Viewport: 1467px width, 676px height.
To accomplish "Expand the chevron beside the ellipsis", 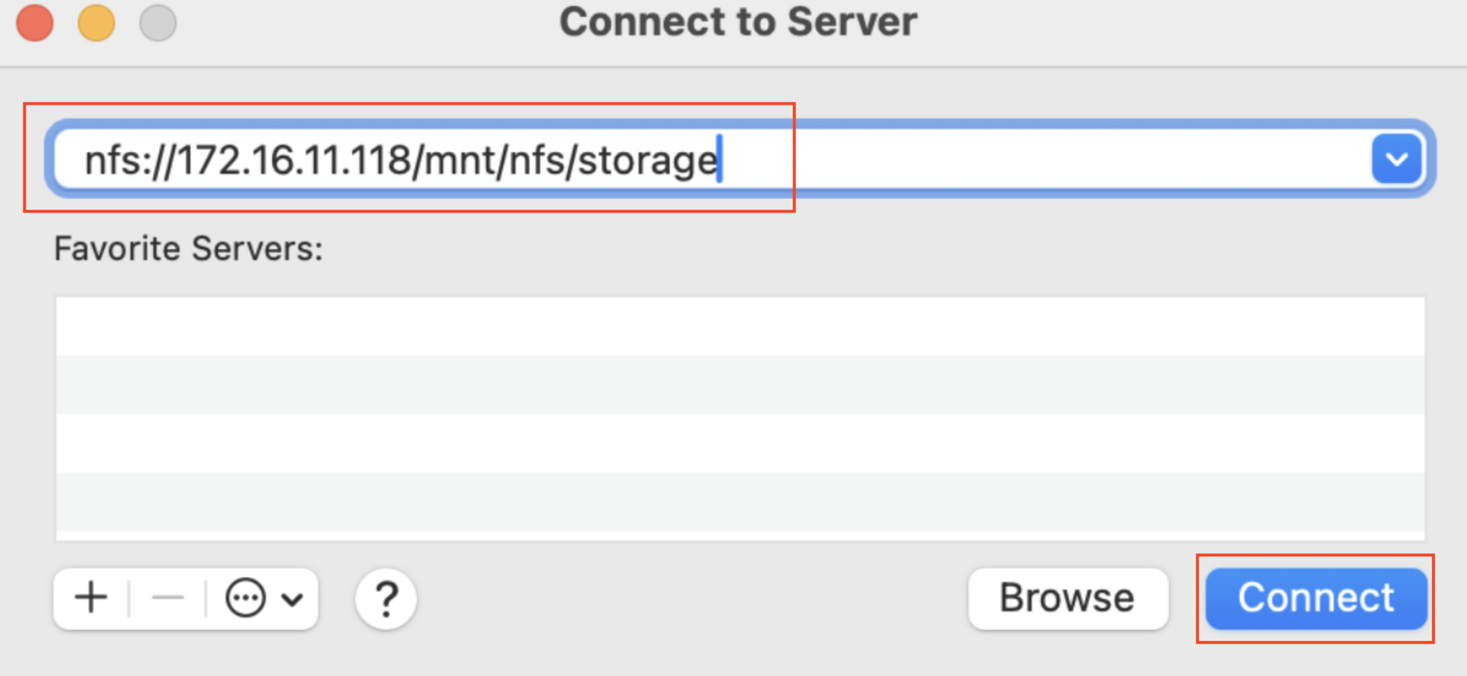I will point(292,598).
